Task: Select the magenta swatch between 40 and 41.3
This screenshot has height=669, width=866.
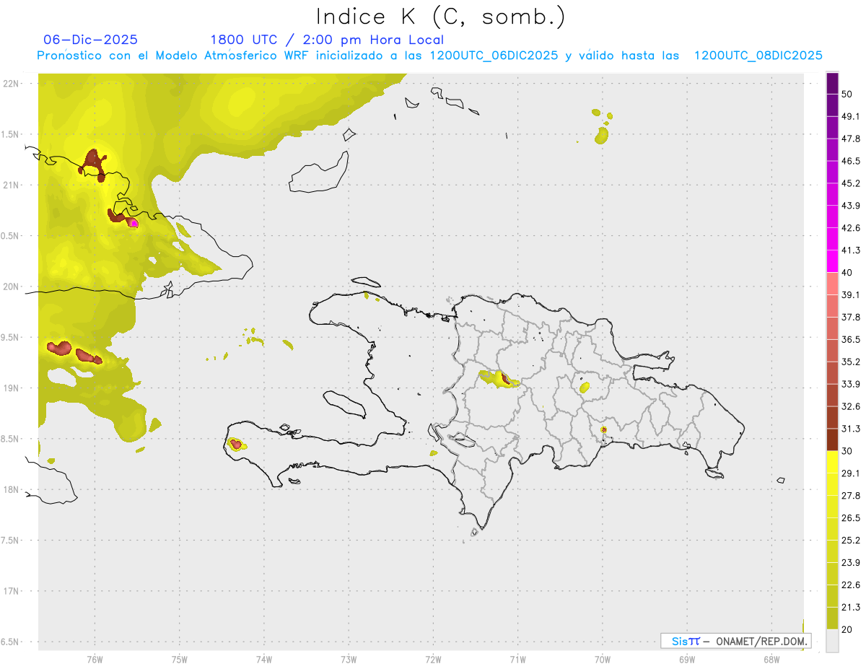Action: (x=832, y=261)
